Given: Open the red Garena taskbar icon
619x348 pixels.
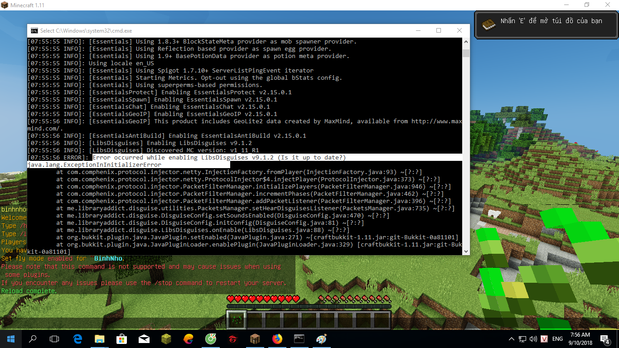Looking at the screenshot, I should click(233, 338).
